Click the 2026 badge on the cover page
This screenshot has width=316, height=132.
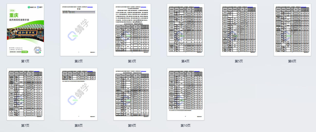(12, 11)
